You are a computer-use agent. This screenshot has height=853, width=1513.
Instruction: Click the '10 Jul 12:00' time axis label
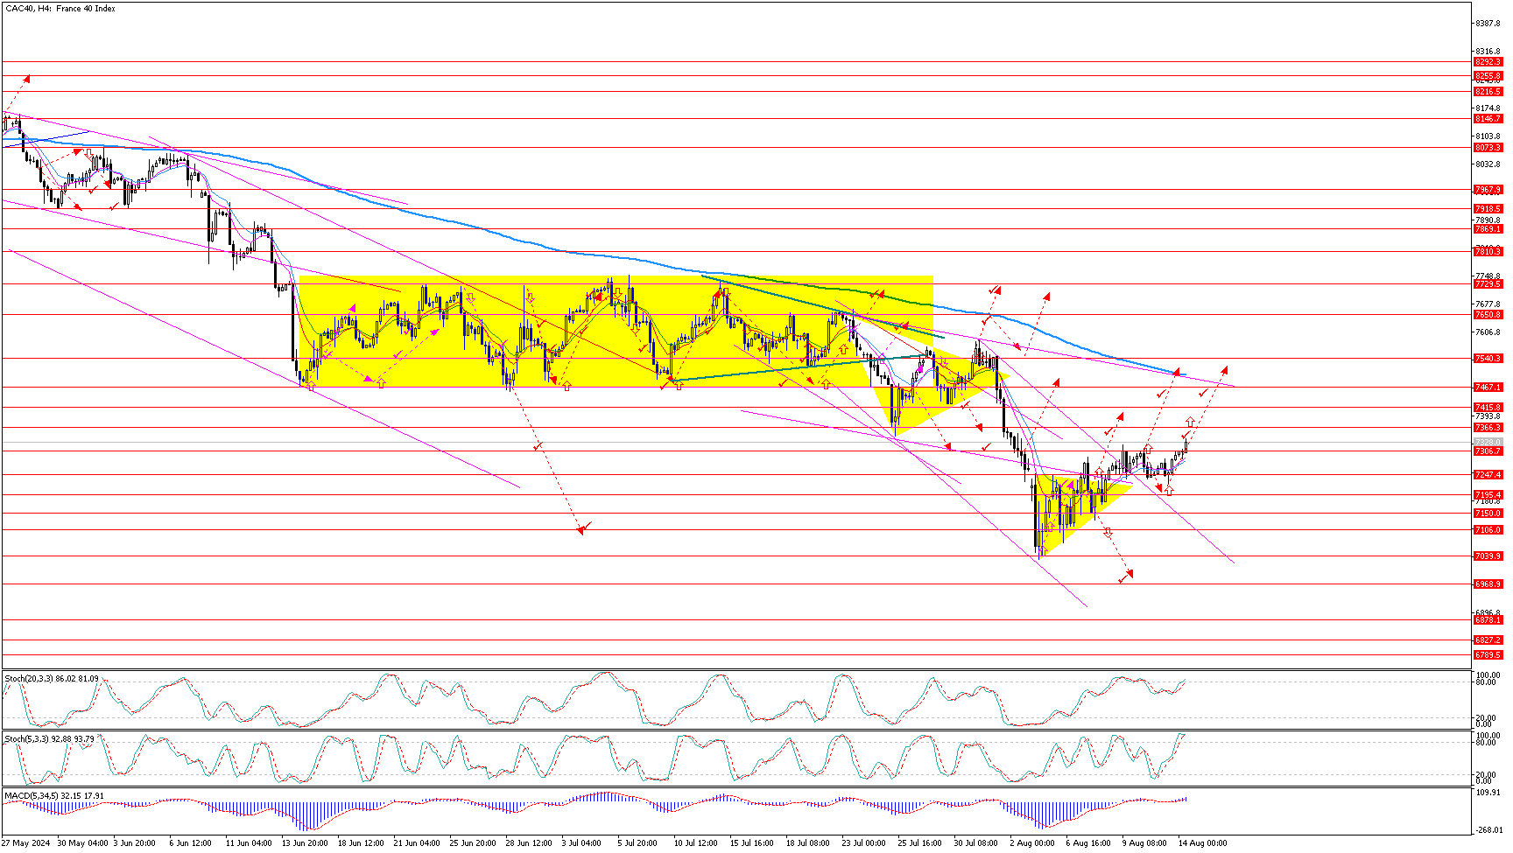coord(696,843)
